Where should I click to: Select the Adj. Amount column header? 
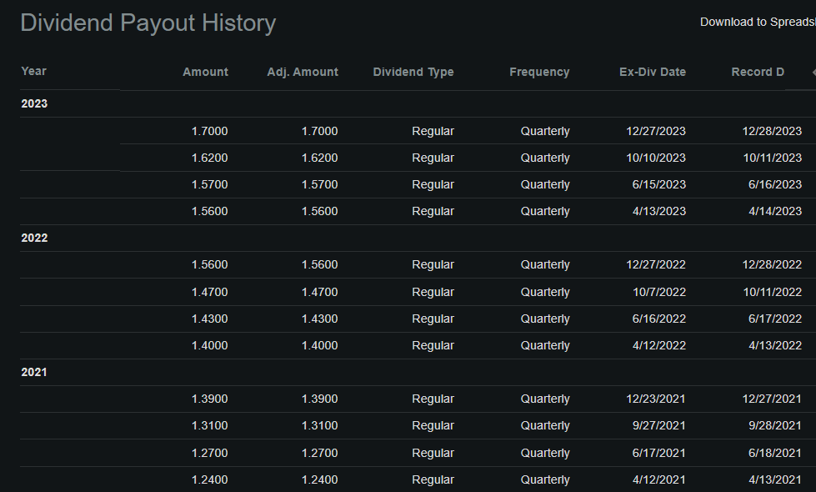303,72
